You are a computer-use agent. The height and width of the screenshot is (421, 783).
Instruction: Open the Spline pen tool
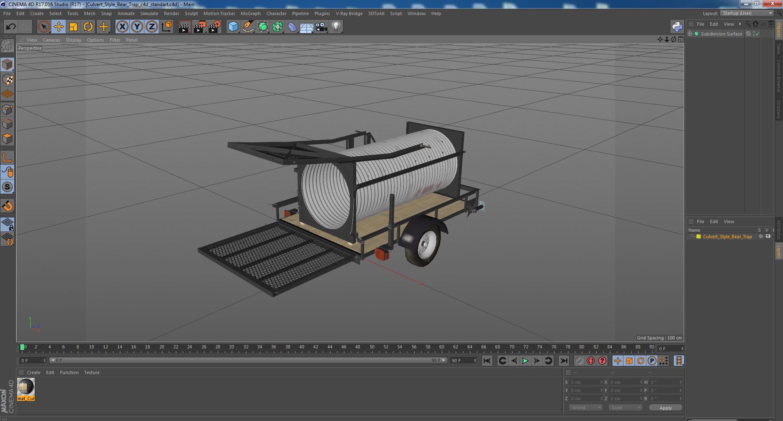[x=248, y=27]
